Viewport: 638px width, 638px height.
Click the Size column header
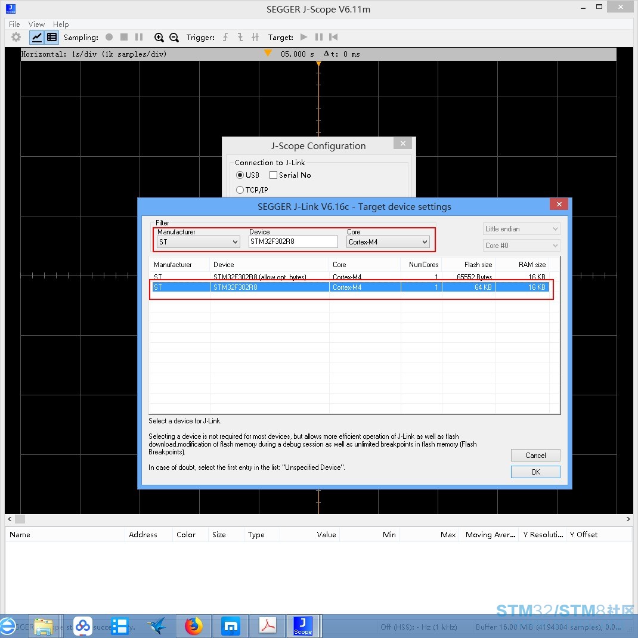pyautogui.click(x=226, y=535)
